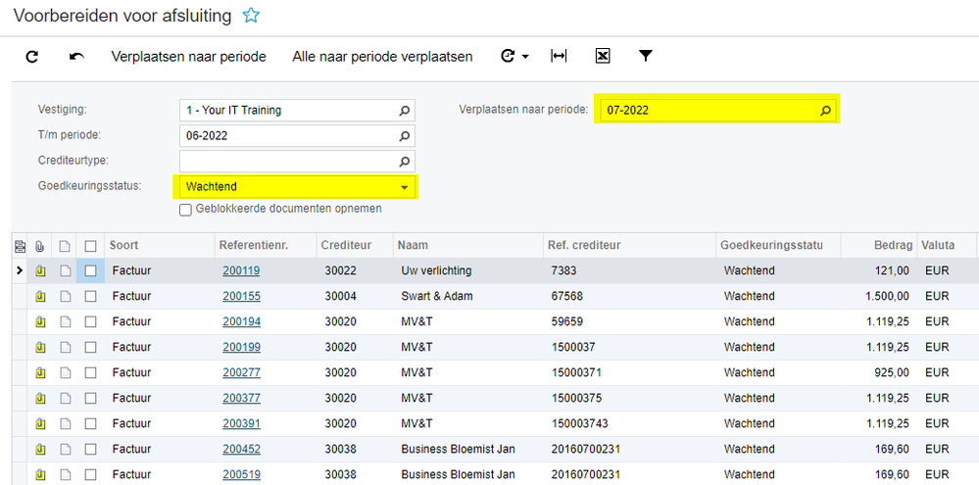Favorite this page with the star icon
979x485 pixels.
[252, 15]
